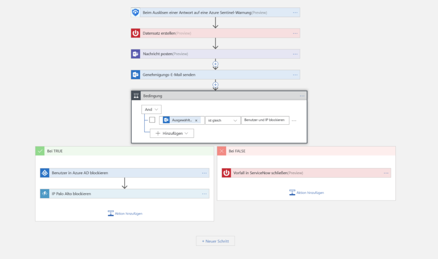
Task: Expand the Genehmigungs-E-Mail senden step
Action: (216, 75)
